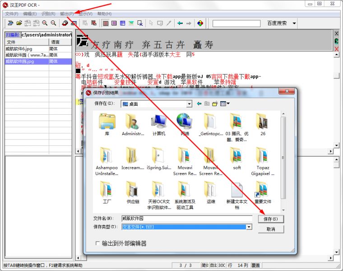Go to next page with gray arrow
The image size is (343, 271).
[x=189, y=23]
